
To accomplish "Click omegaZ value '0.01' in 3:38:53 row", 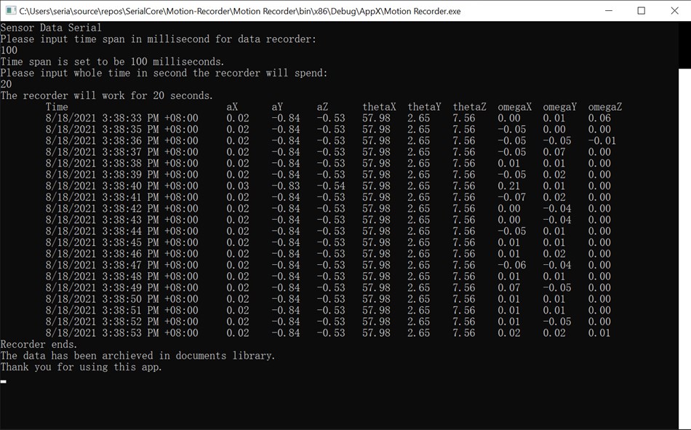I will [x=599, y=333].
